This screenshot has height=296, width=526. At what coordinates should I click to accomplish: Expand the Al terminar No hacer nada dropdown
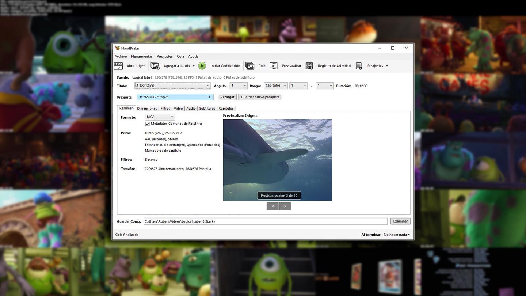point(396,235)
